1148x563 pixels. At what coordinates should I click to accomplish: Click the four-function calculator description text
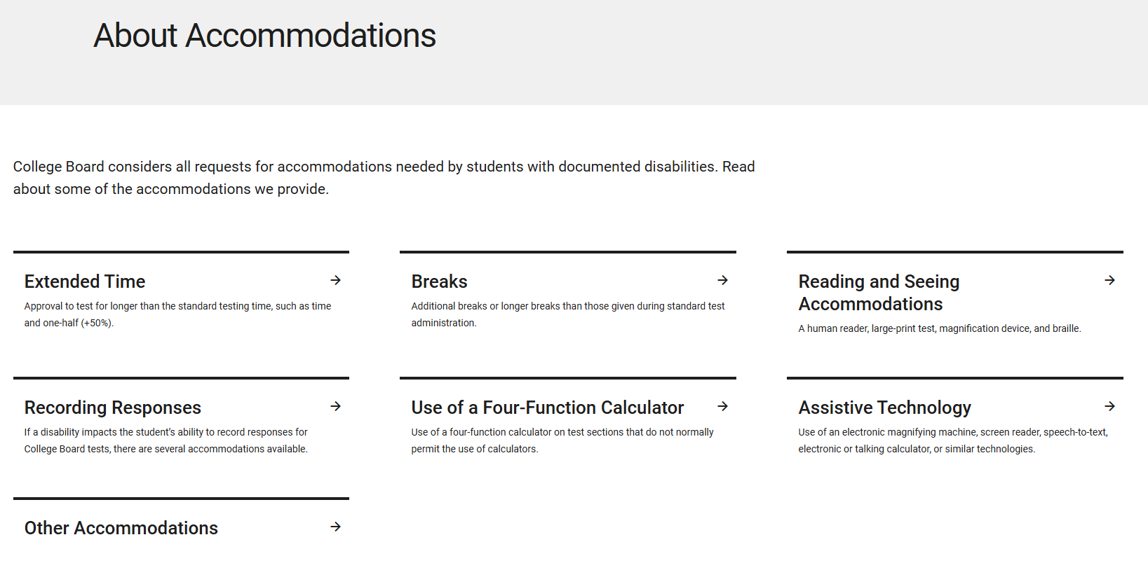pos(562,440)
